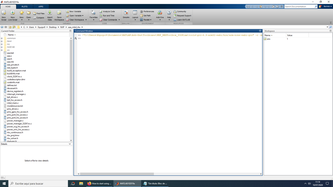Launch the Compare files tool

(x=39, y=18)
